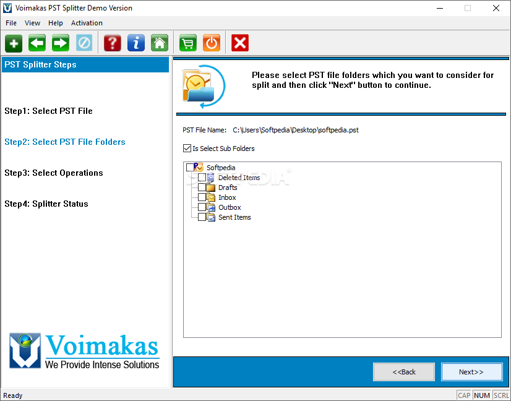Screen dimensions: 511x401
Task: Select the Inbox tree label
Action: (227, 197)
